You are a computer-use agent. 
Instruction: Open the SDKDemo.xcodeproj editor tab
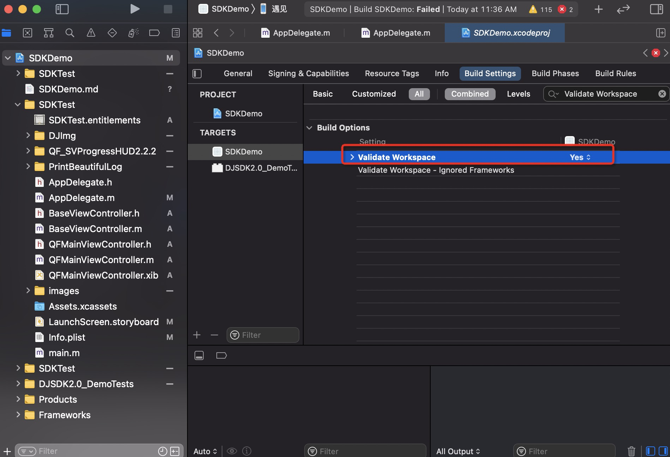505,33
